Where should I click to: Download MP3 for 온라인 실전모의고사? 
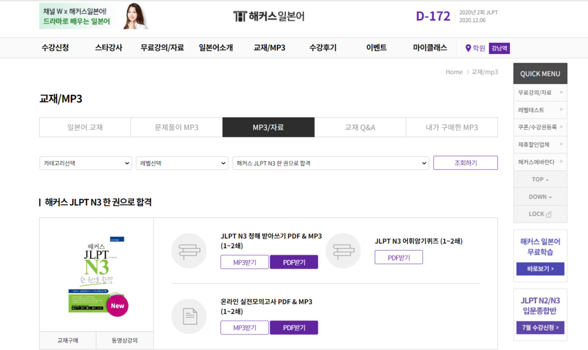245,327
